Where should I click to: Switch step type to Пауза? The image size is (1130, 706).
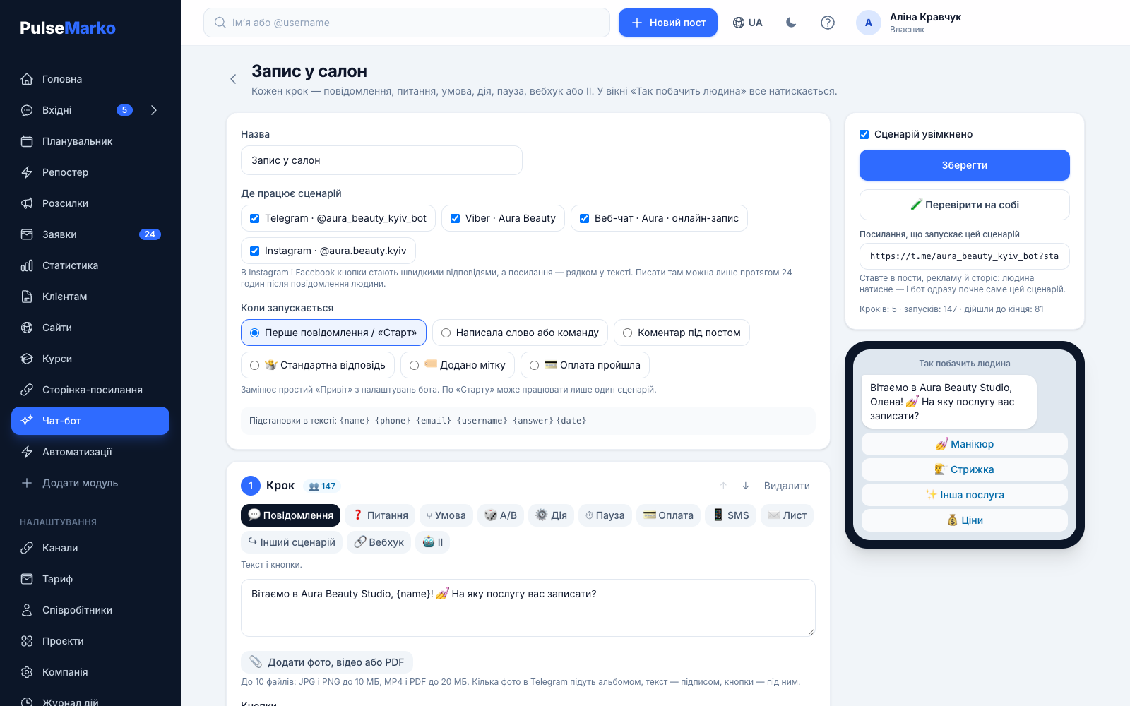click(605, 515)
